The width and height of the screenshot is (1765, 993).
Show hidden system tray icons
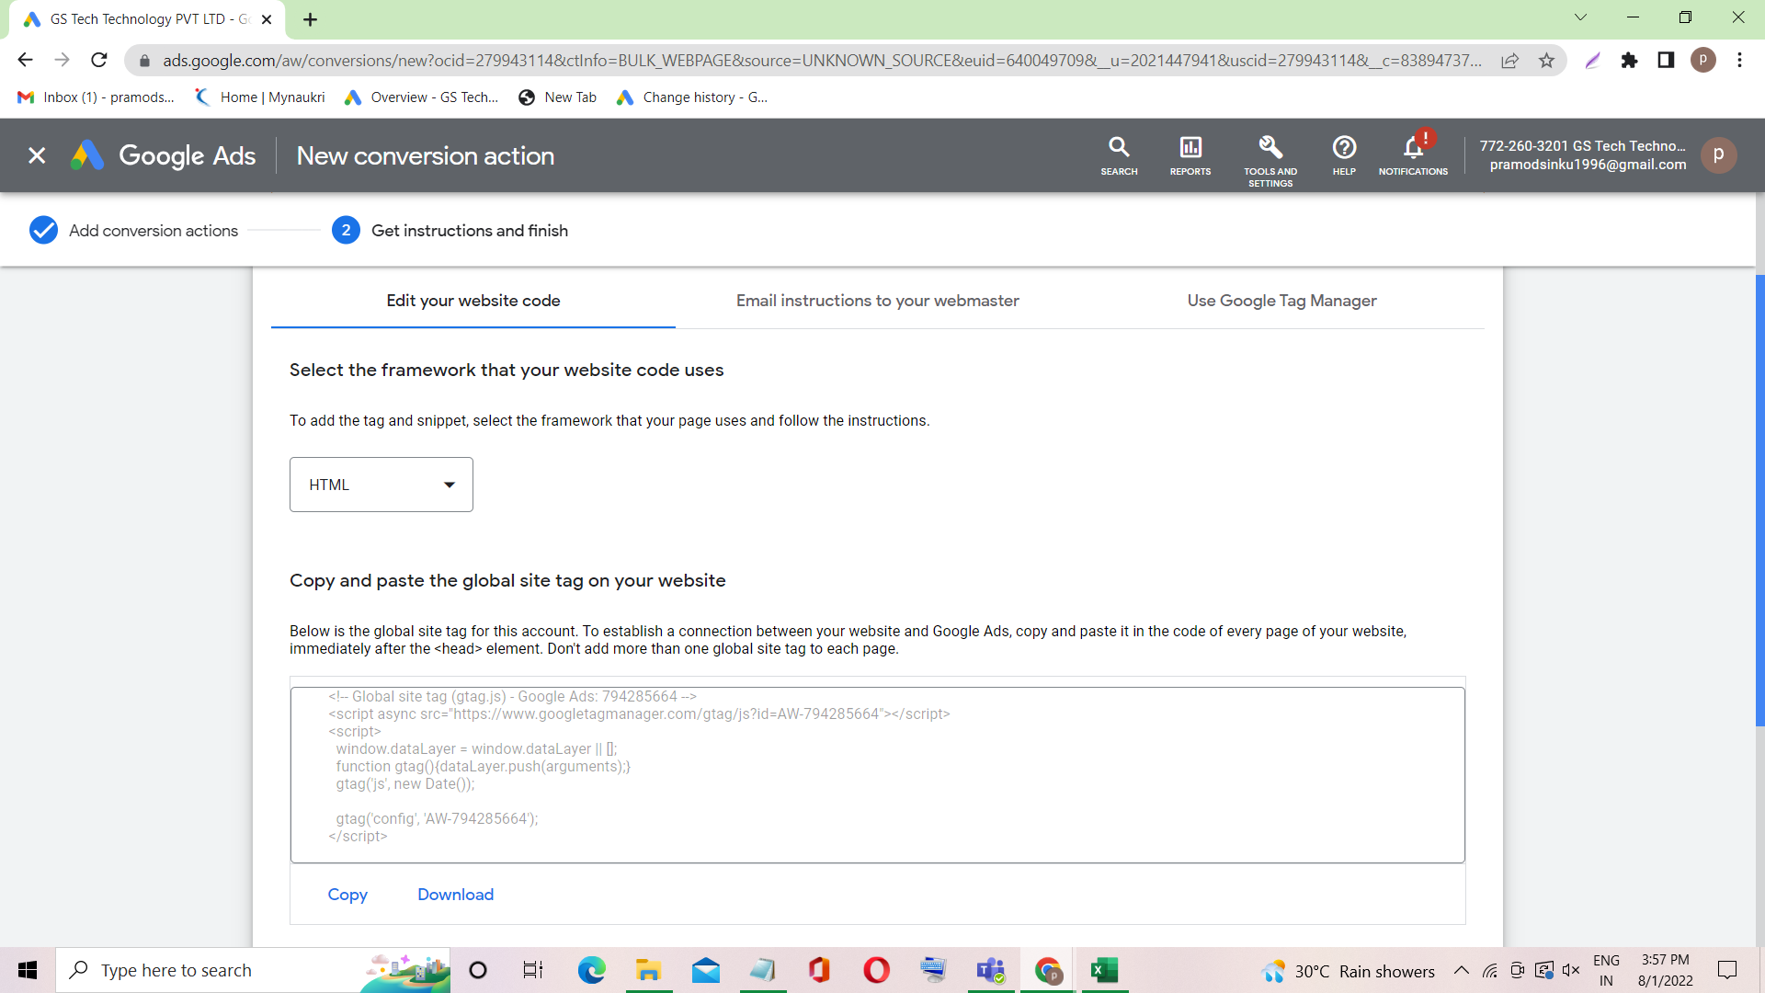pos(1461,971)
